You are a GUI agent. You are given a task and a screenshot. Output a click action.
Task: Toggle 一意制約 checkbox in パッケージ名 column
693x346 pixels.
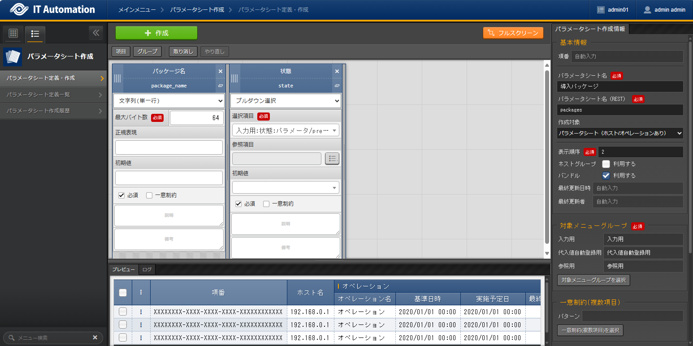tap(150, 195)
